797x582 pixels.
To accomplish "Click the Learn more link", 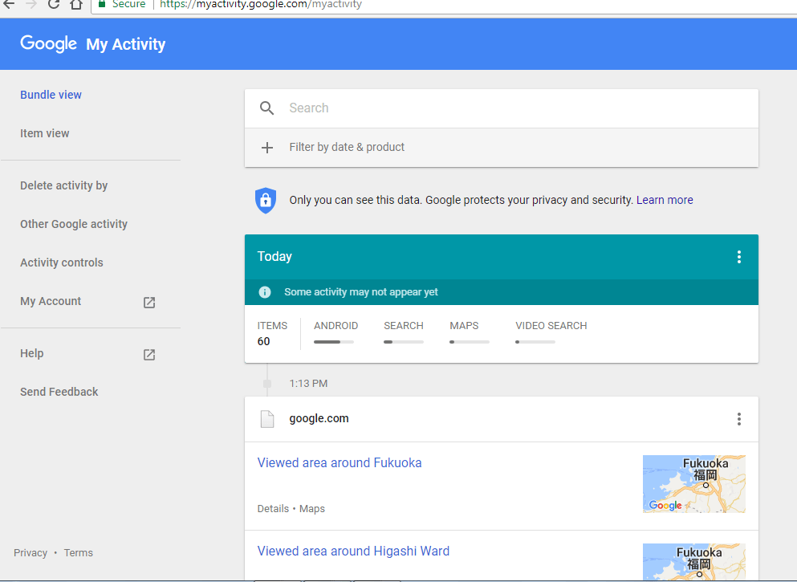I will 665,200.
